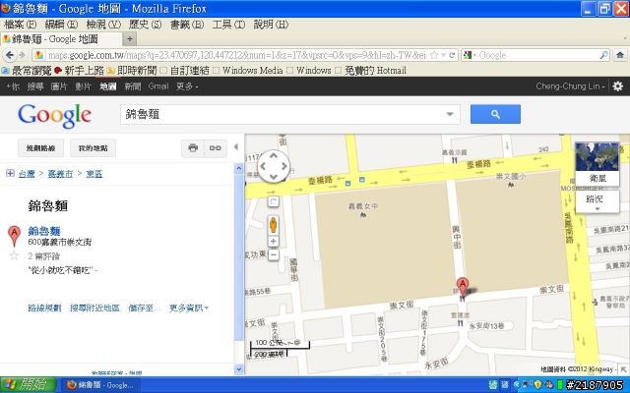630x393 pixels.
Task: Open 免費的 Hotmail bookmark
Action: click(x=371, y=71)
